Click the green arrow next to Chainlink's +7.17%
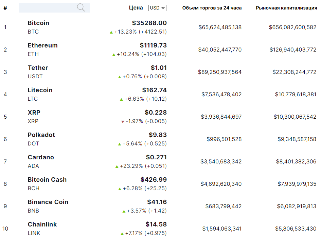 click(122, 234)
